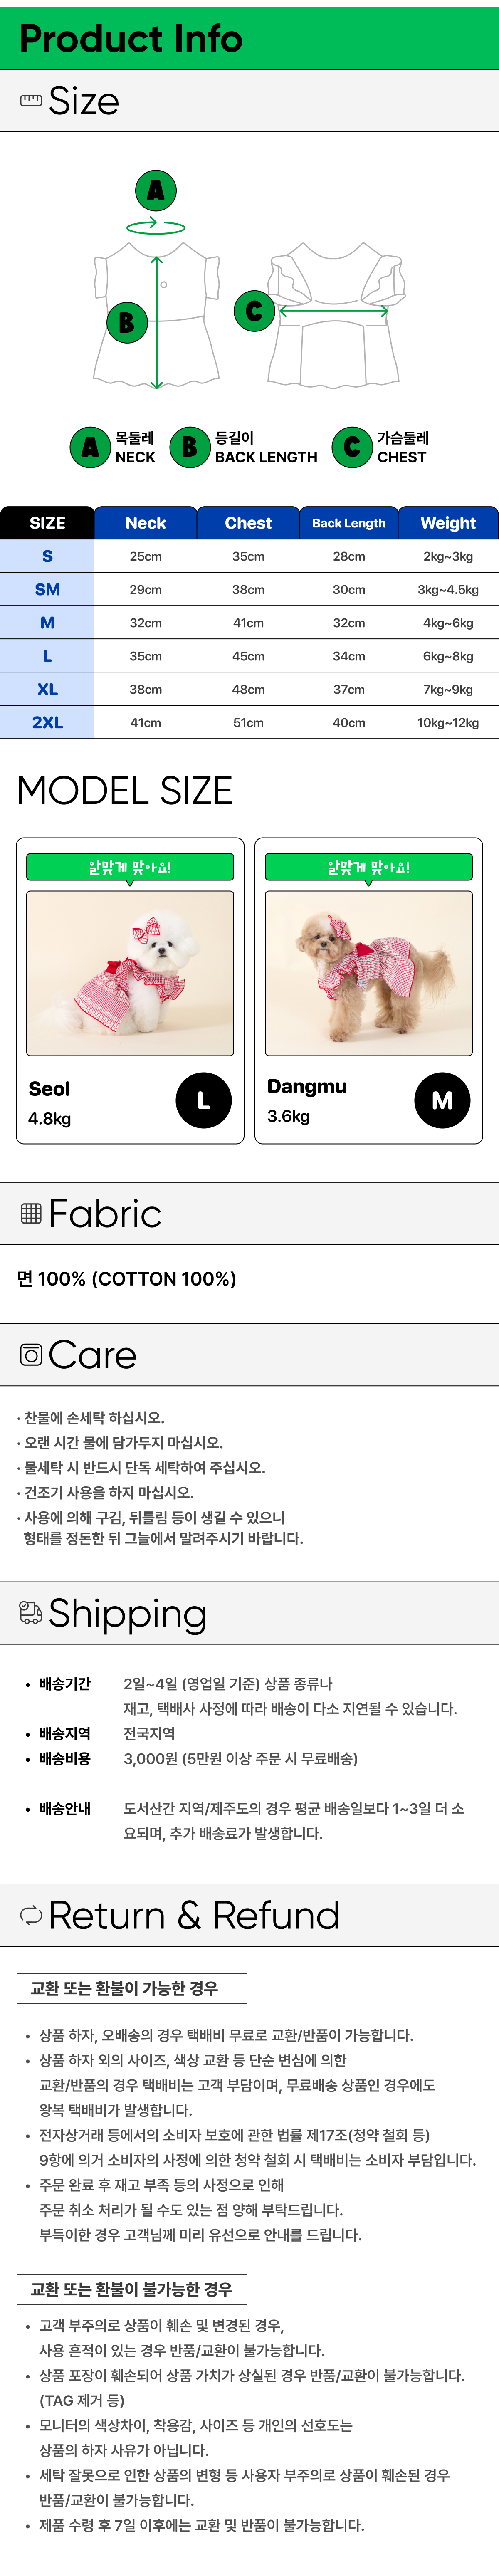Screen dimensions: 499x2576
Task: Select the Neck column header in size table
Action: (x=146, y=523)
